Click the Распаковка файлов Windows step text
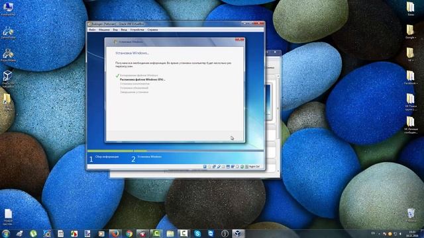Screen dimensions: 424x238 pos(142,79)
